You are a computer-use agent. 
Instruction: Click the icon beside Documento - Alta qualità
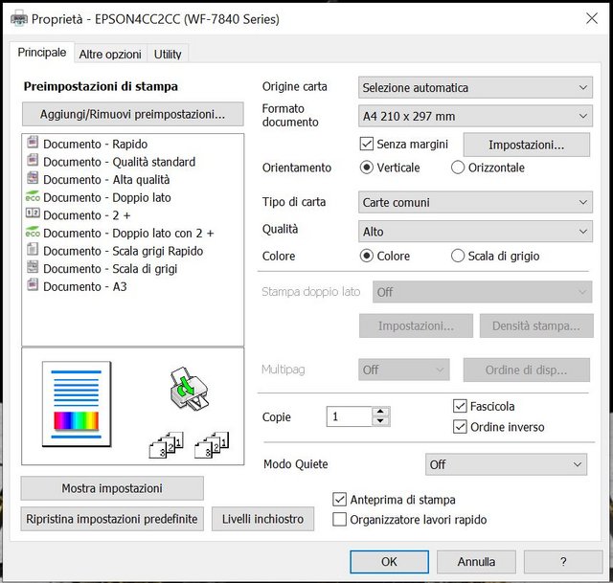pyautogui.click(x=33, y=178)
